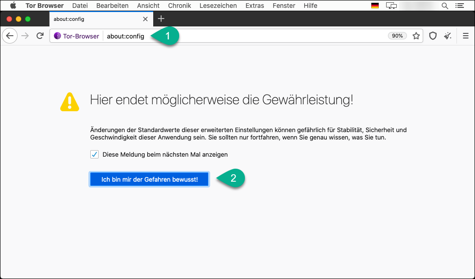Open the Hilfe menu
The height and width of the screenshot is (279, 475).
(311, 6)
